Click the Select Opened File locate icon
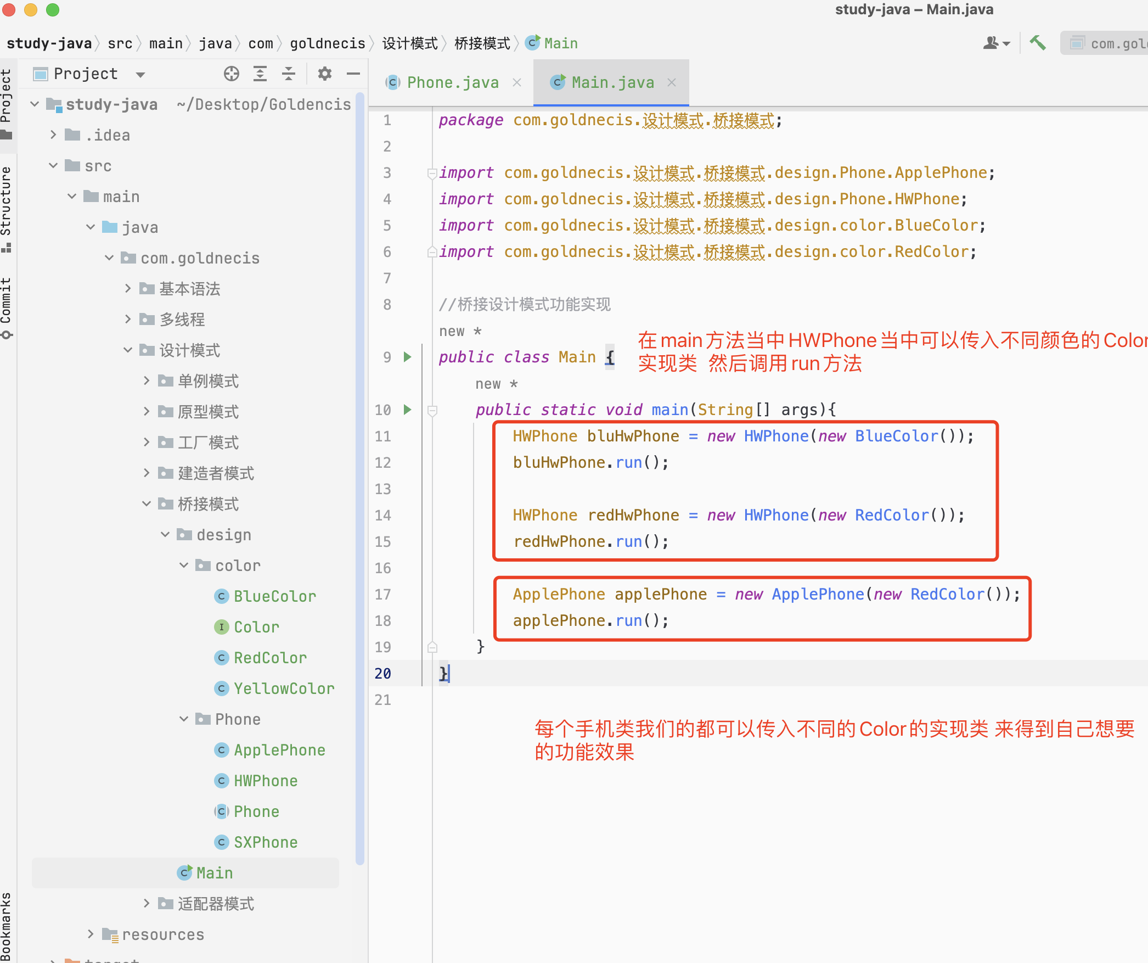This screenshot has width=1148, height=963. [x=232, y=74]
